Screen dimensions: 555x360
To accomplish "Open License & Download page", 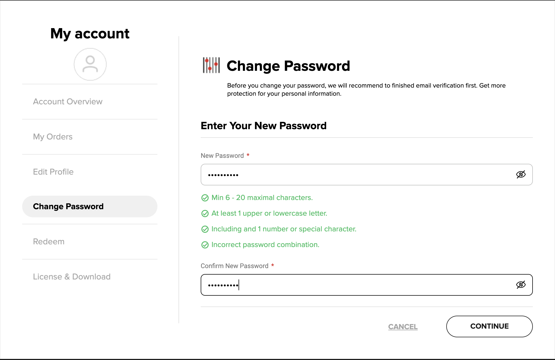I will 72,277.
